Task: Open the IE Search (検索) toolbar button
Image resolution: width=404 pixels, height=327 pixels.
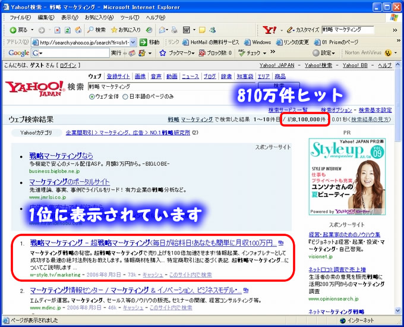Action: [x=96, y=30]
